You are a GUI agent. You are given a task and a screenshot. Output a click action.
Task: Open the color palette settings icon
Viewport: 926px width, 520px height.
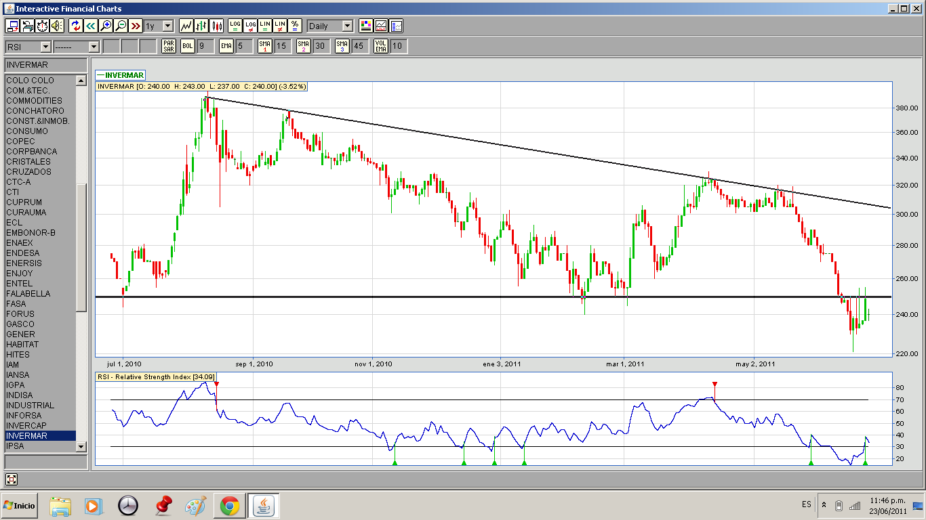click(x=365, y=26)
